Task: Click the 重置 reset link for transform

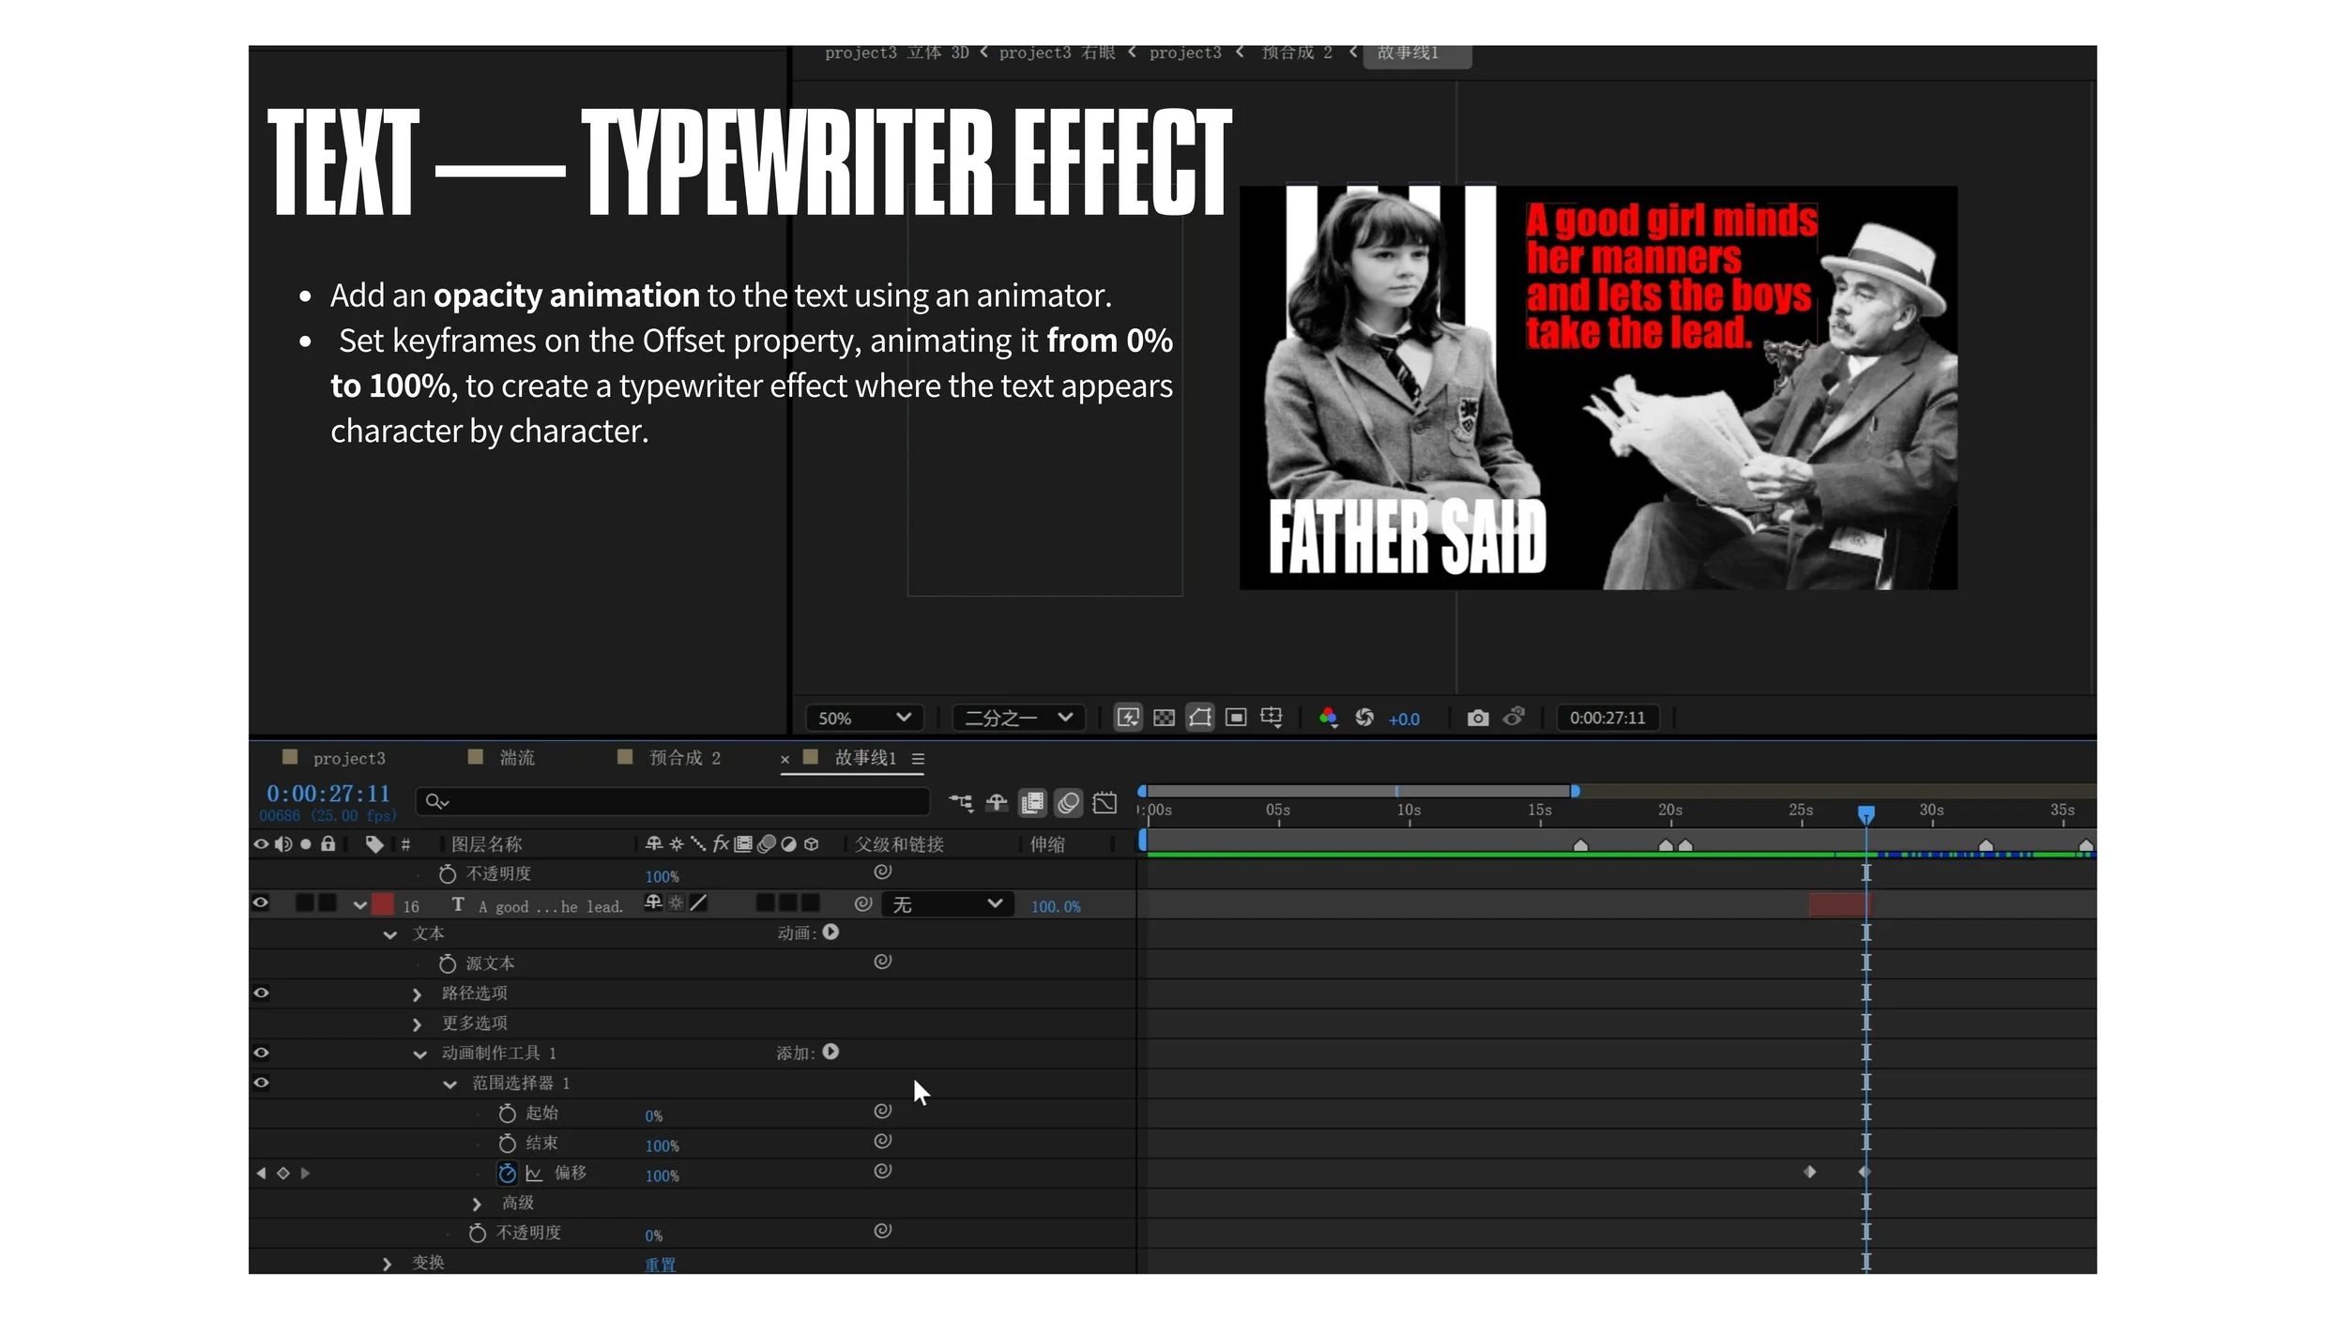Action: [x=660, y=1264]
